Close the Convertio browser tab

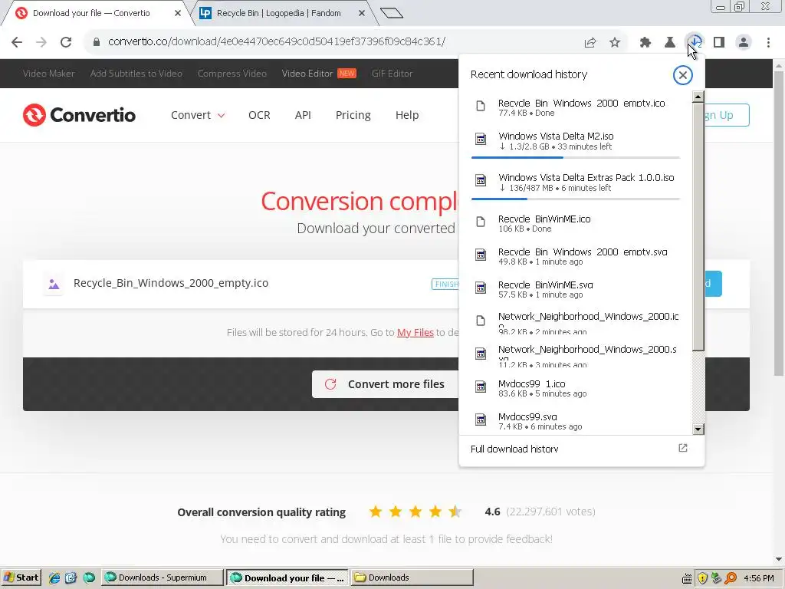coord(178,13)
